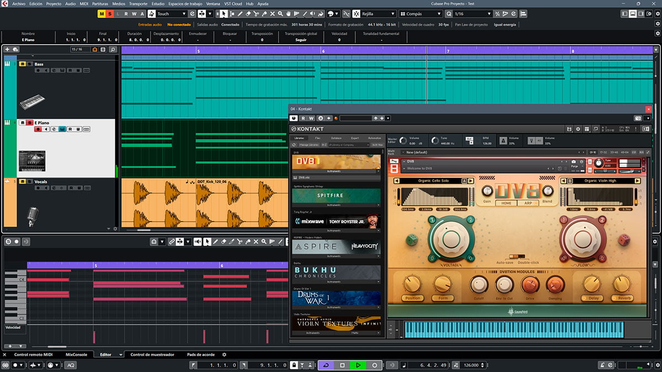Viewport: 662px width, 372px height.
Task: Open the VST Cloud menu
Action: (233, 3)
